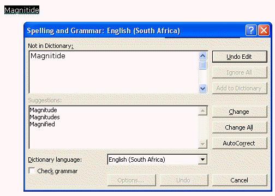Screen dimensions: 275x196
Task: Click the highlighted word Magnitide in the document
Action: point(22,10)
